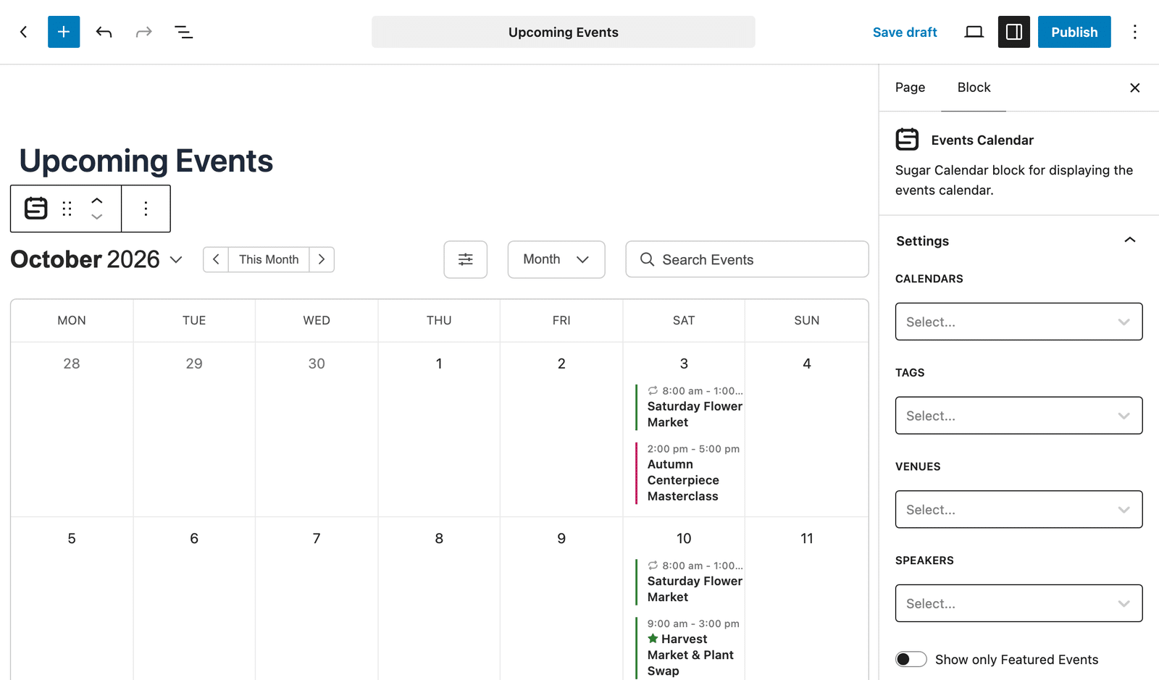Select day 11 in the calendar

pyautogui.click(x=807, y=538)
